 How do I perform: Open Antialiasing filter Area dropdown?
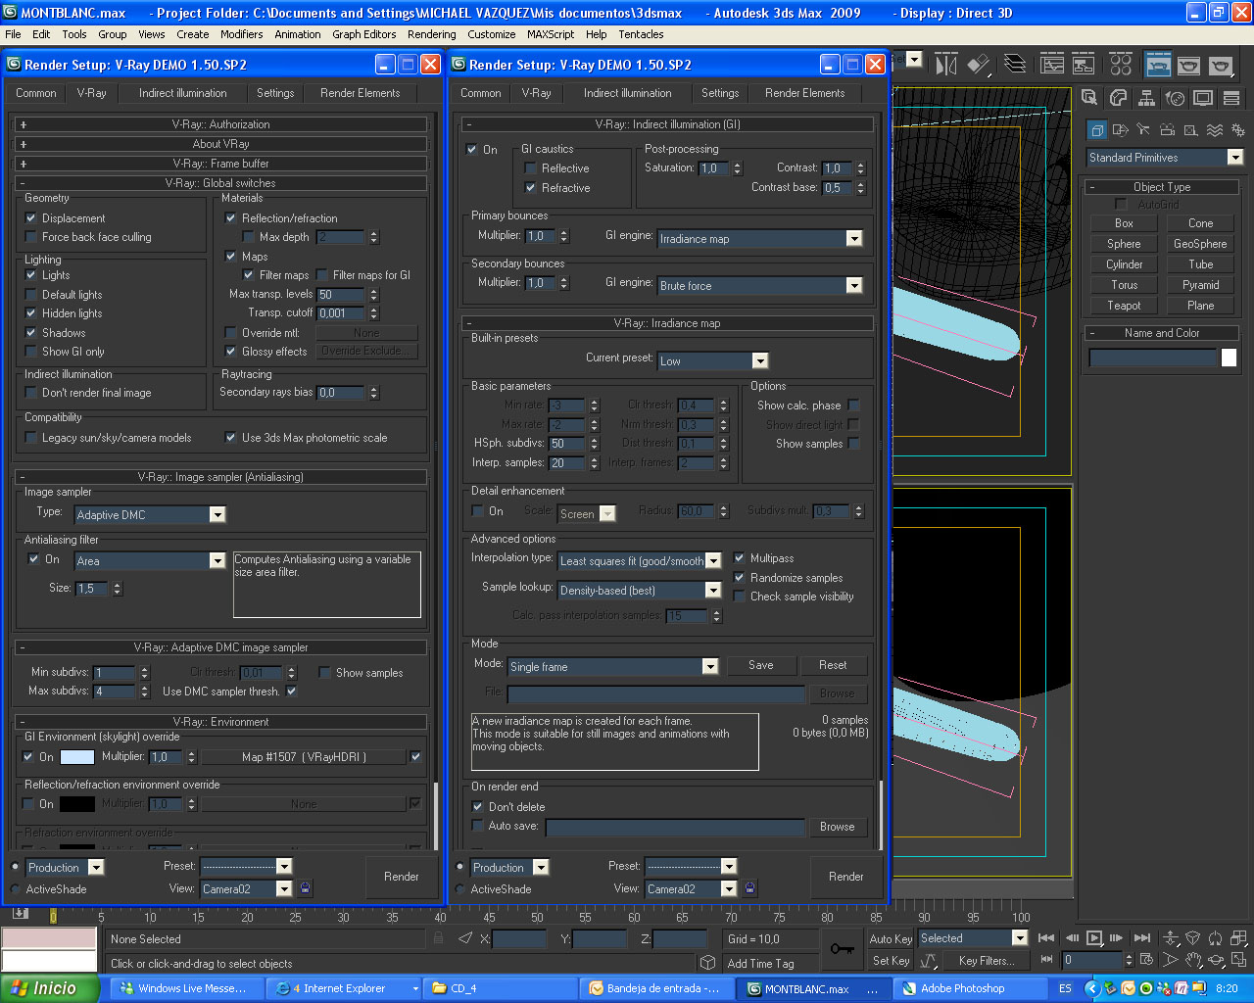click(150, 561)
